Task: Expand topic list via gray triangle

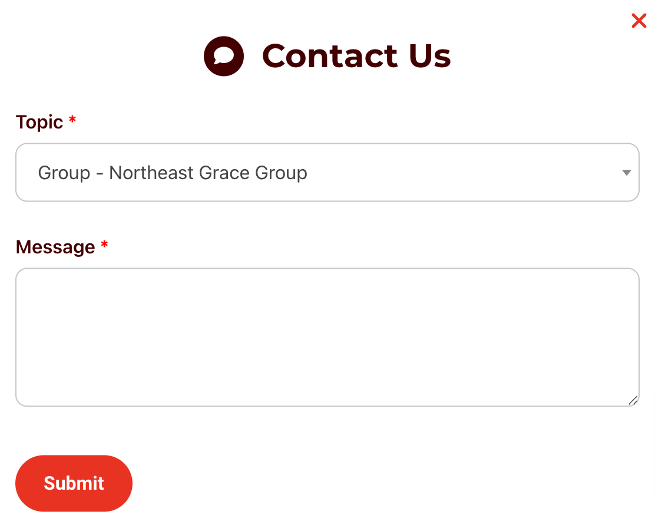Action: [626, 173]
